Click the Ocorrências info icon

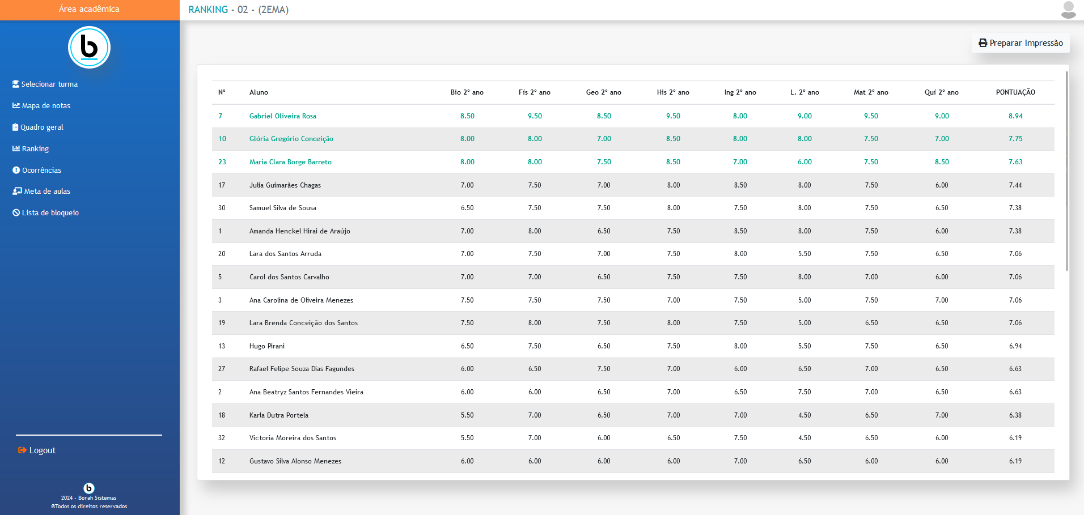(x=16, y=170)
